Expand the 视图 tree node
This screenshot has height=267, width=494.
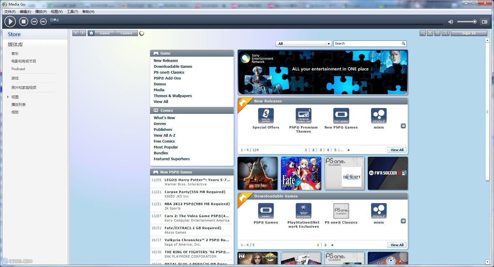click(8, 97)
